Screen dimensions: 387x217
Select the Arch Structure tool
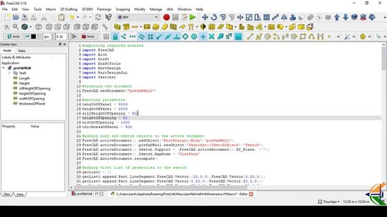pos(126,27)
